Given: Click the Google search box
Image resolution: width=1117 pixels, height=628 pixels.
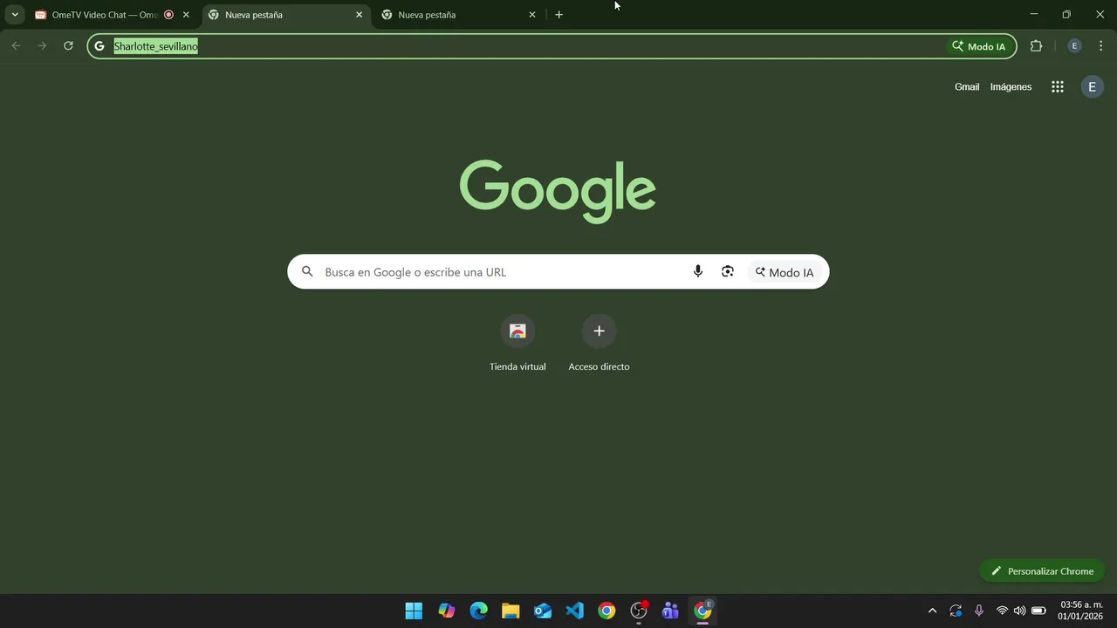Looking at the screenshot, I should tap(558, 272).
